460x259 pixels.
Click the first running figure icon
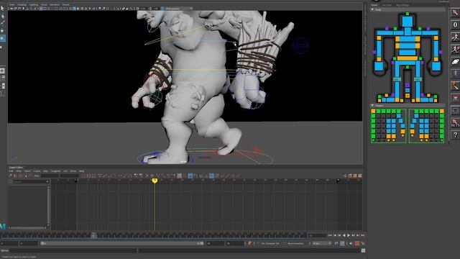click(x=455, y=37)
